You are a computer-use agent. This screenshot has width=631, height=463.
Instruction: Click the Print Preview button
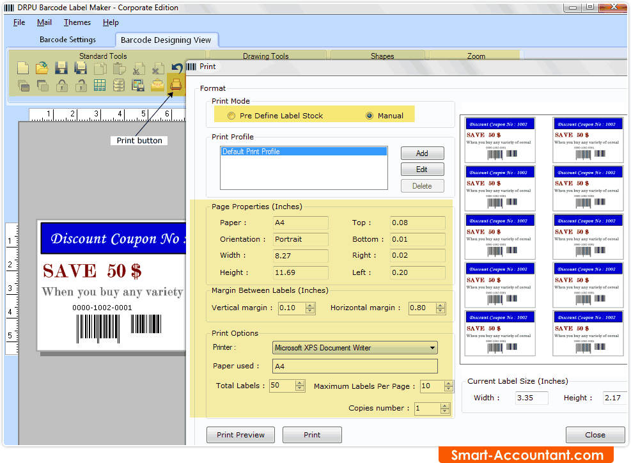coord(240,435)
